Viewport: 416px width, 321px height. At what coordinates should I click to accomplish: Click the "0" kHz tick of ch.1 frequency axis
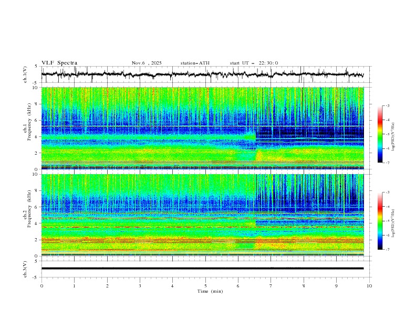37,169
